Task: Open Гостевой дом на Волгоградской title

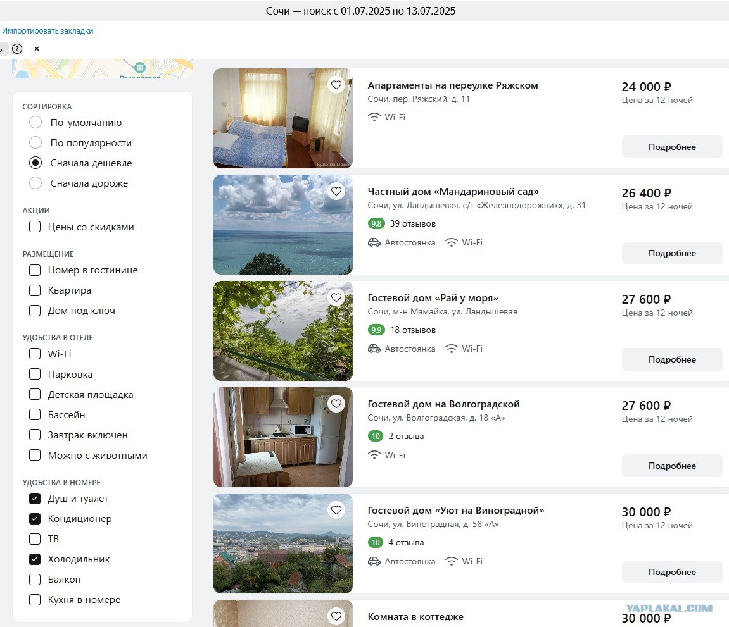Action: (x=443, y=404)
